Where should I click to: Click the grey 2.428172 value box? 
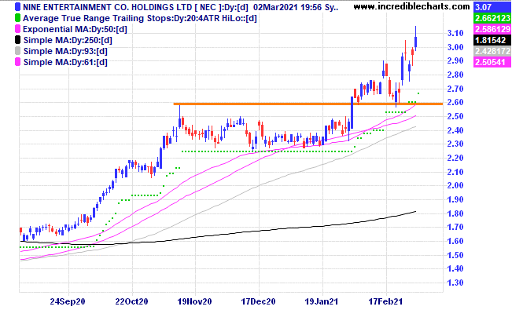click(492, 51)
